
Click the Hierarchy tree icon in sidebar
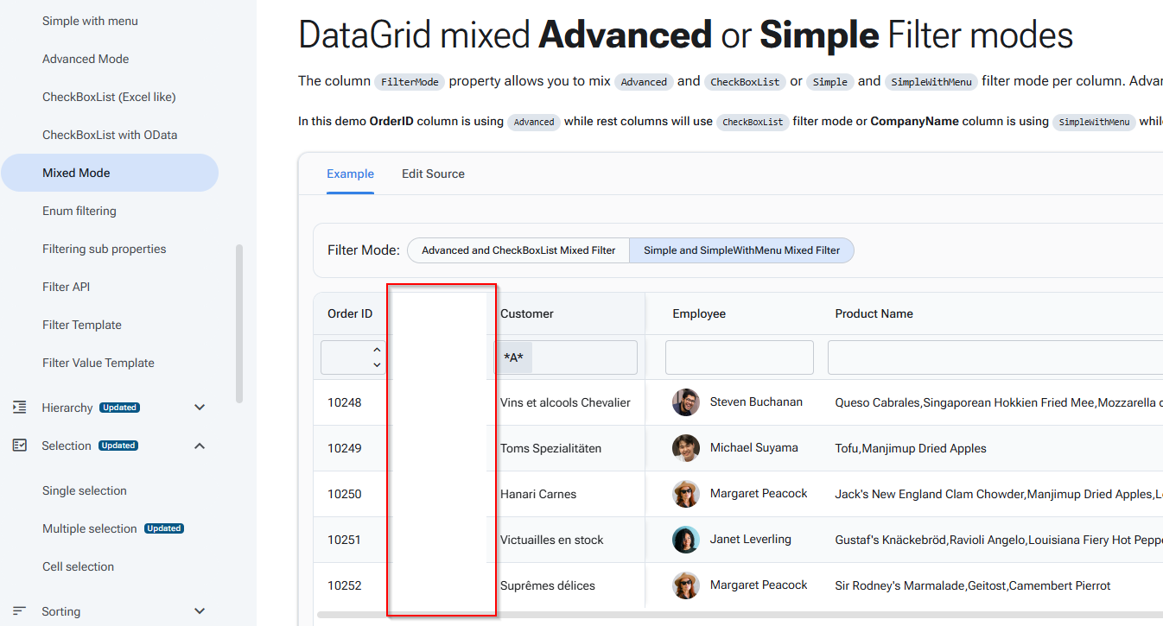pyautogui.click(x=20, y=408)
